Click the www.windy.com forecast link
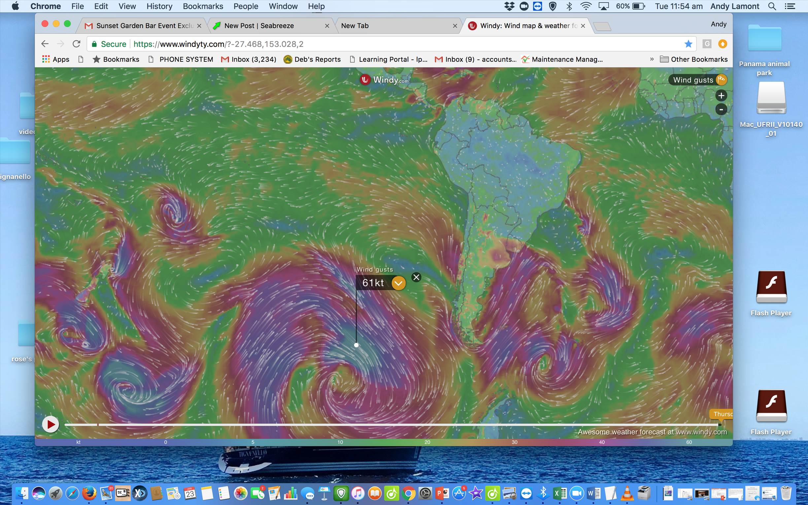 [x=701, y=432]
